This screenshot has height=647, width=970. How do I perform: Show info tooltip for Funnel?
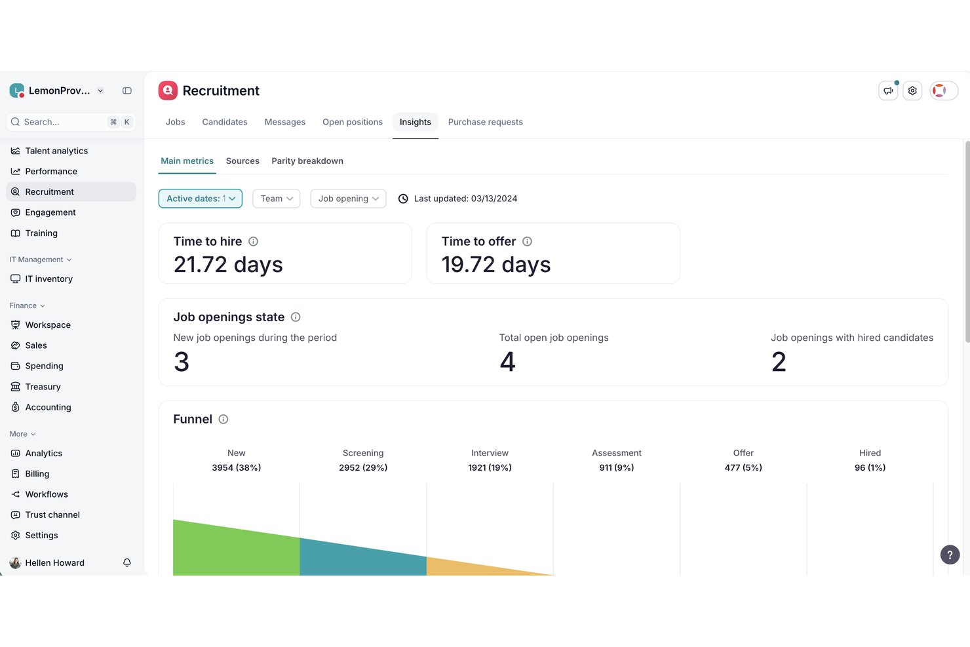click(x=223, y=420)
